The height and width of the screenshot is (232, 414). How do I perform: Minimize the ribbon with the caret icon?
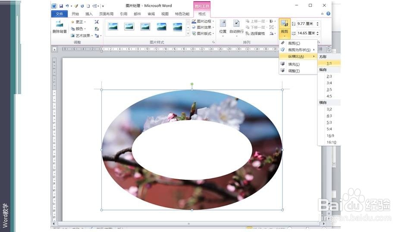click(x=322, y=14)
